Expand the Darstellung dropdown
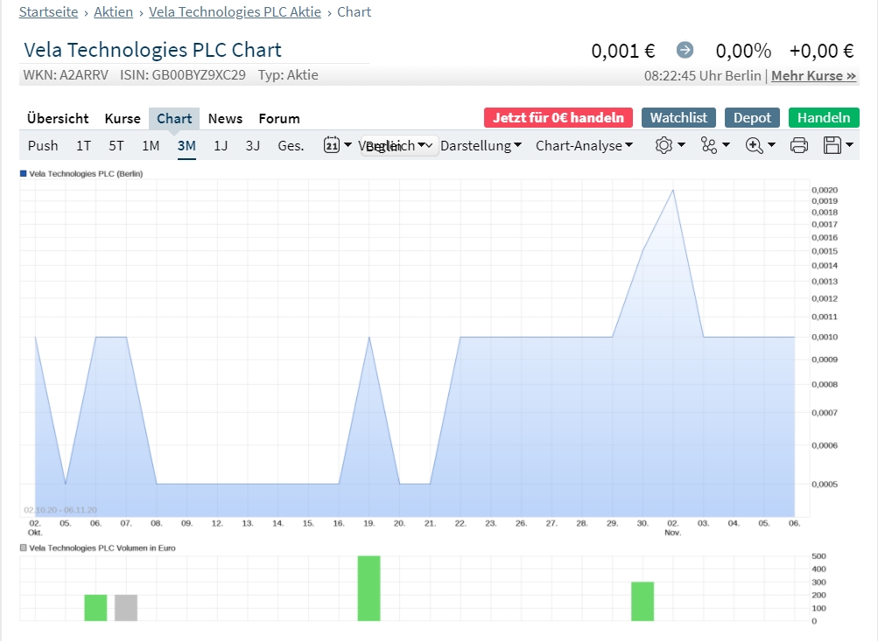 click(481, 145)
